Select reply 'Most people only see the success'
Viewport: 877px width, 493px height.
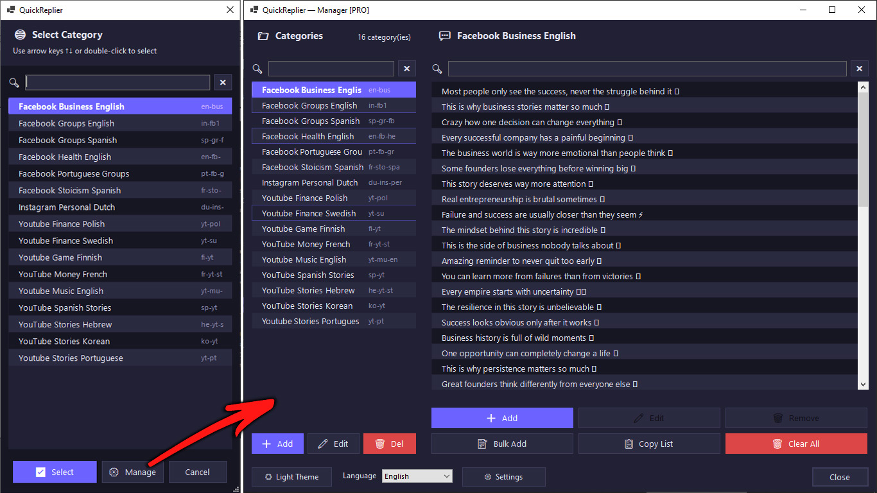coord(645,91)
